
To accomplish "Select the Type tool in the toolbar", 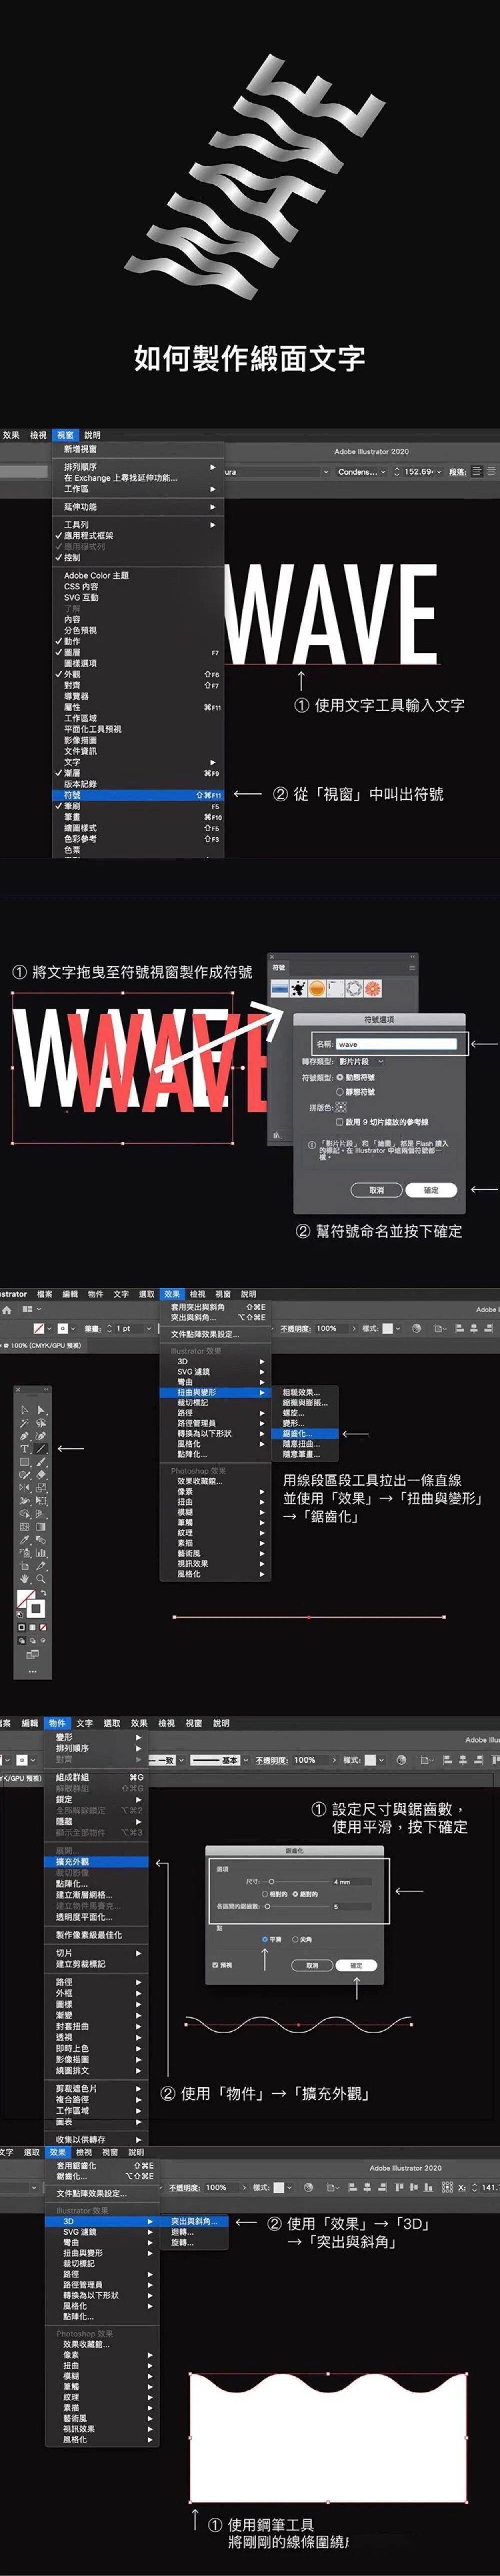I will 25,1448.
